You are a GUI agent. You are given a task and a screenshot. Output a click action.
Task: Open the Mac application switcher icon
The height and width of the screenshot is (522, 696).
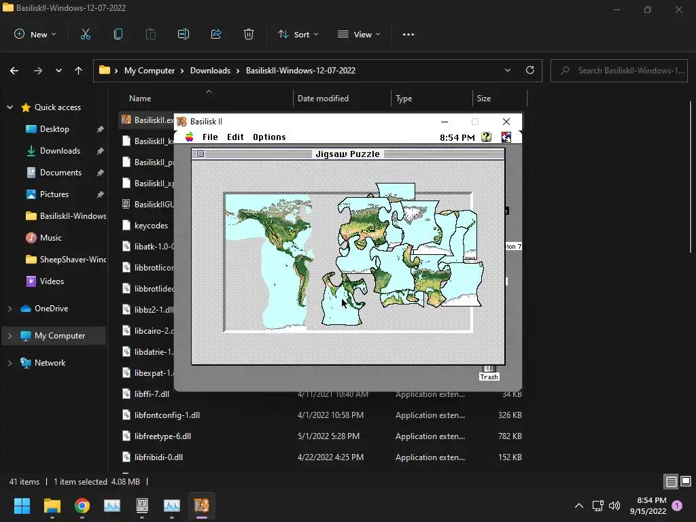(506, 137)
